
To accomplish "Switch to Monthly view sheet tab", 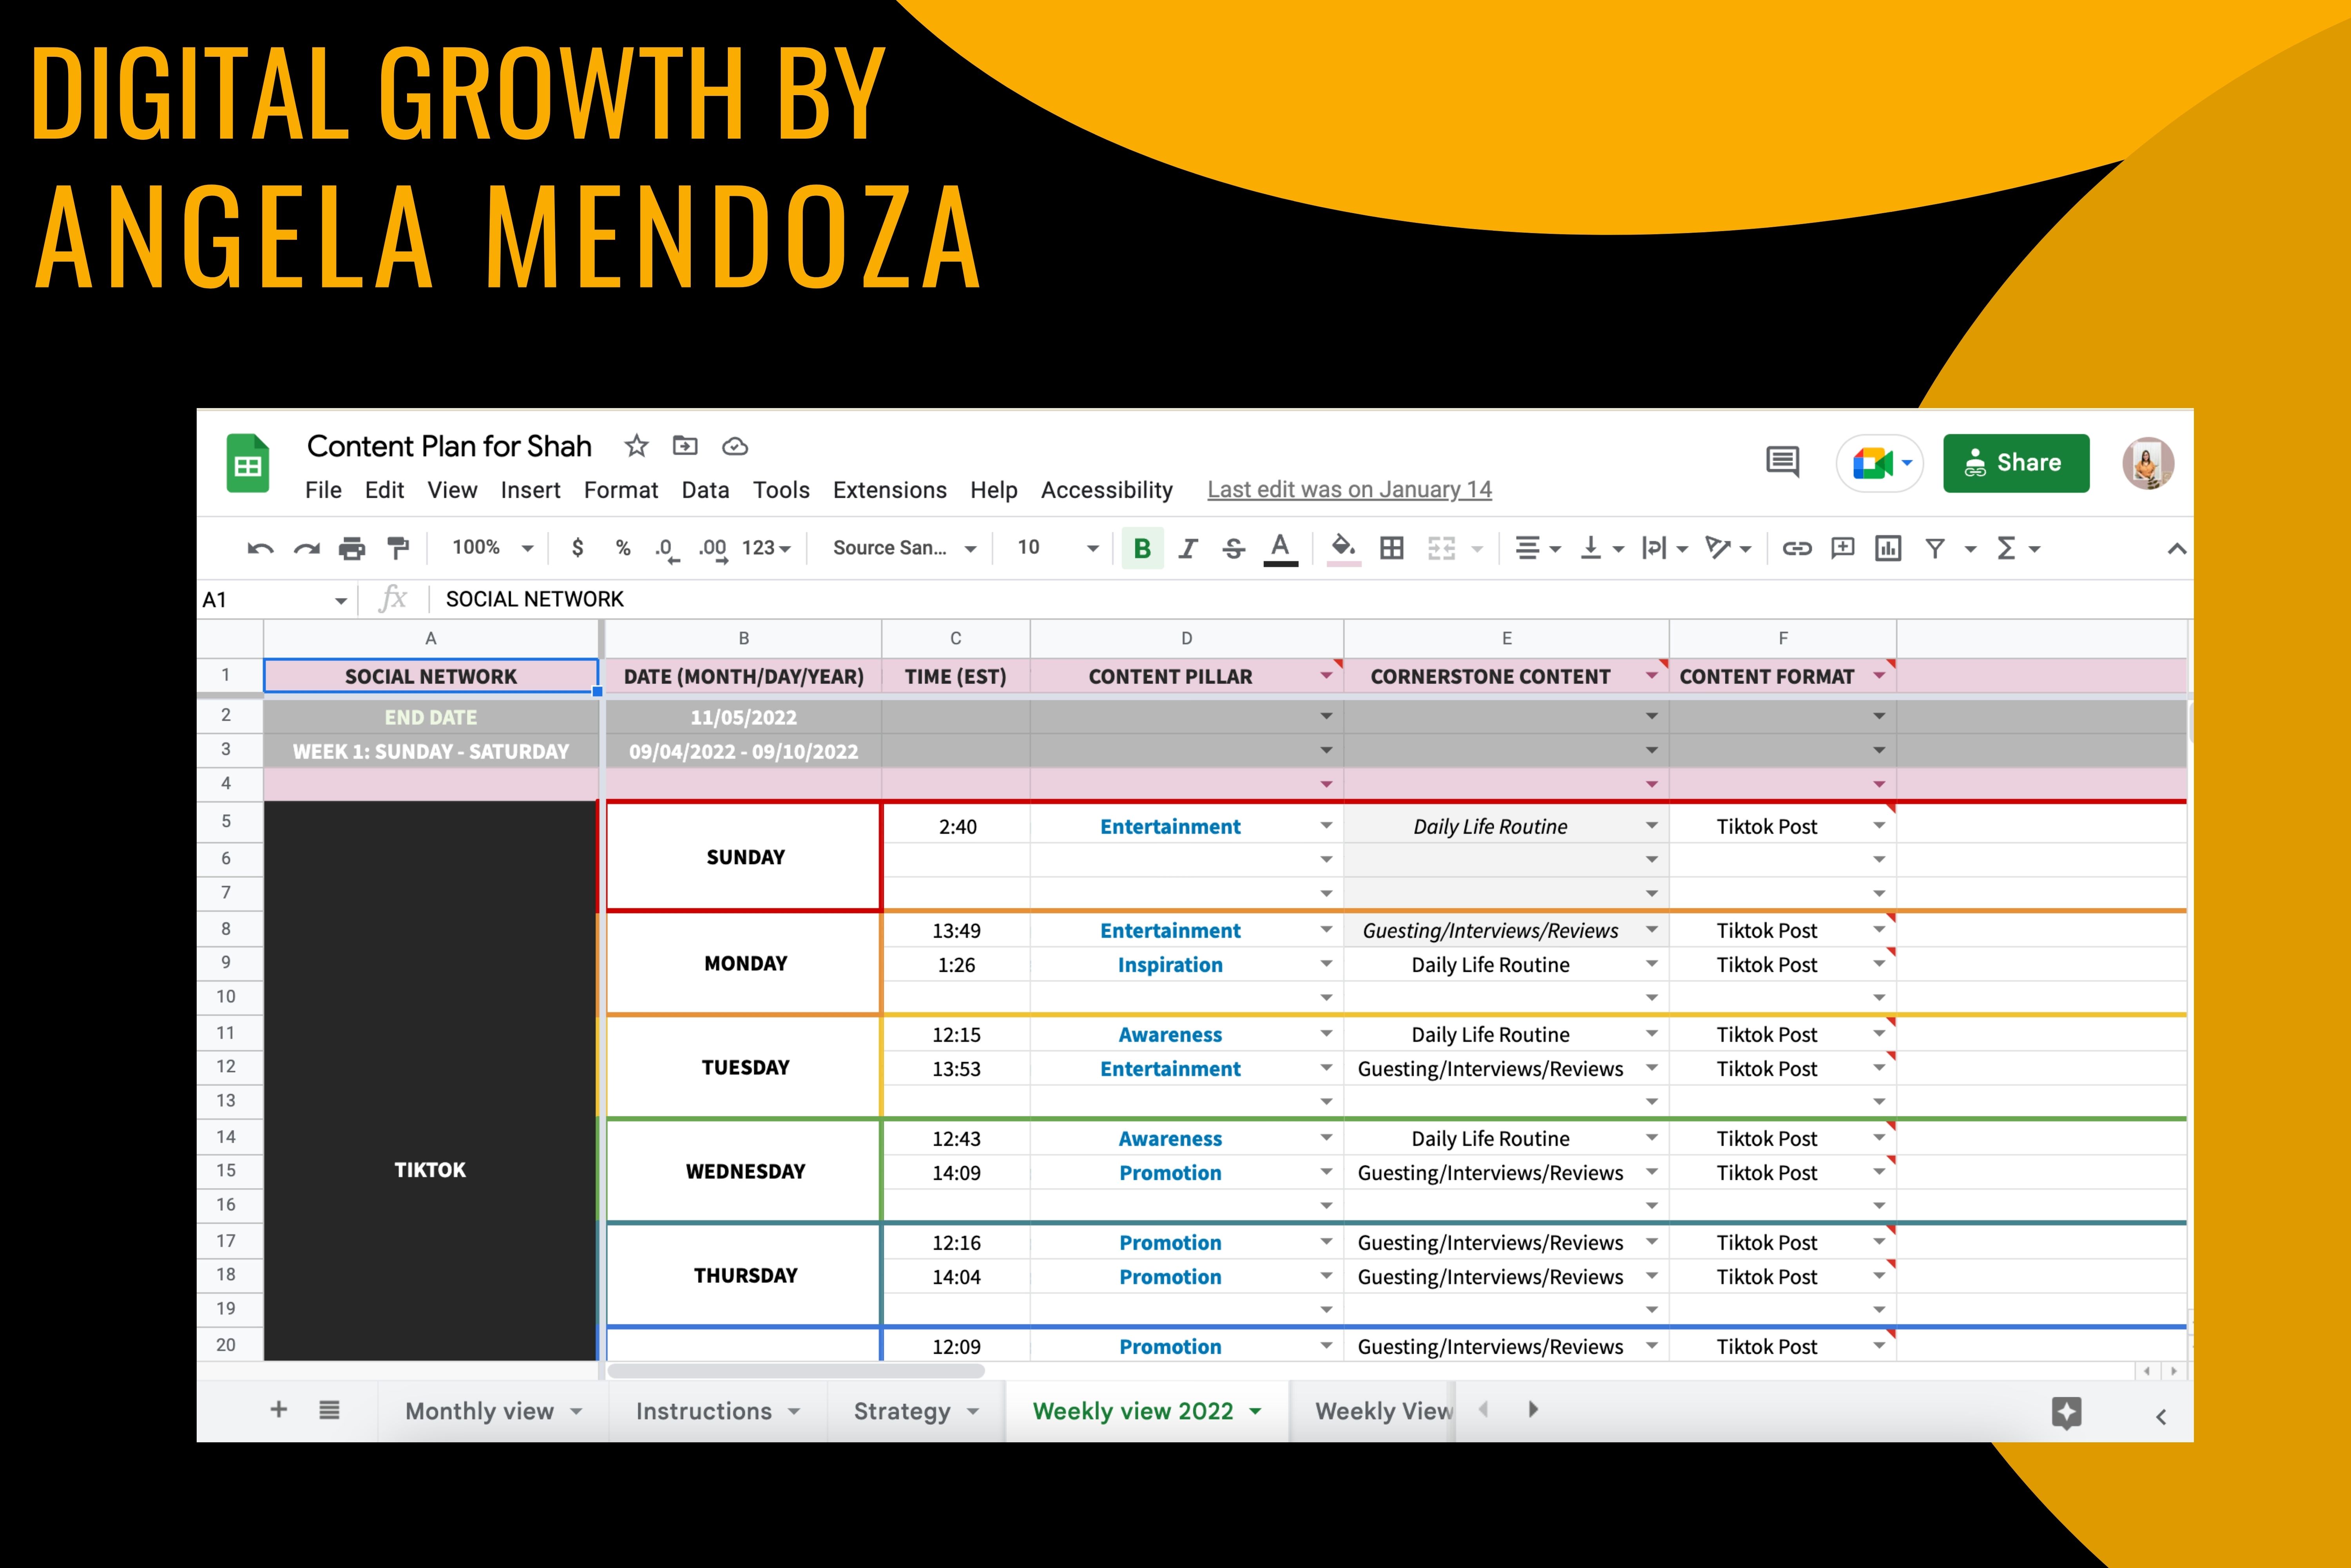I will (x=493, y=1411).
